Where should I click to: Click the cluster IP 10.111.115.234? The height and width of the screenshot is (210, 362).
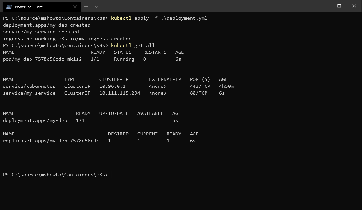119,93
